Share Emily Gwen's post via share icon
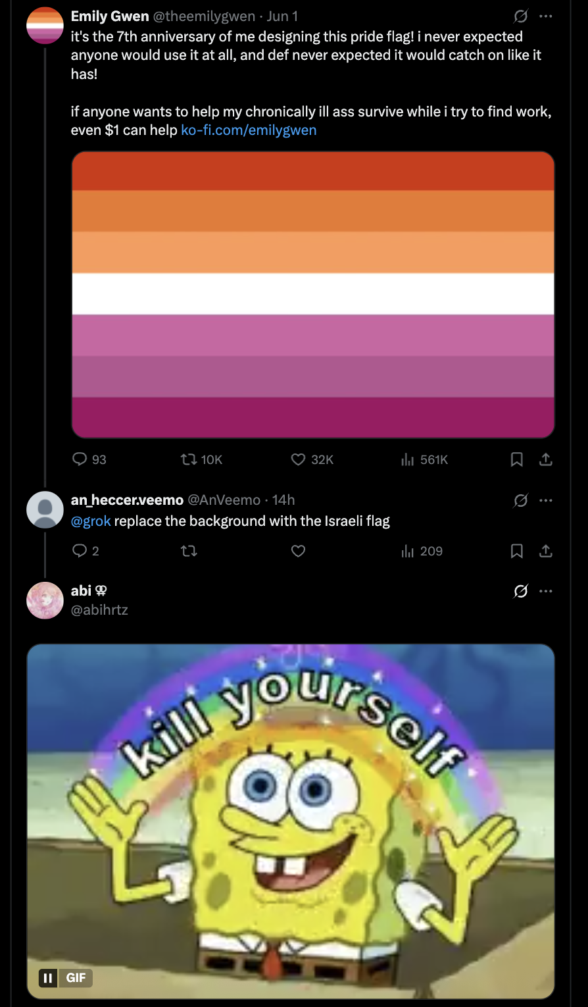This screenshot has width=588, height=1007. pos(546,459)
